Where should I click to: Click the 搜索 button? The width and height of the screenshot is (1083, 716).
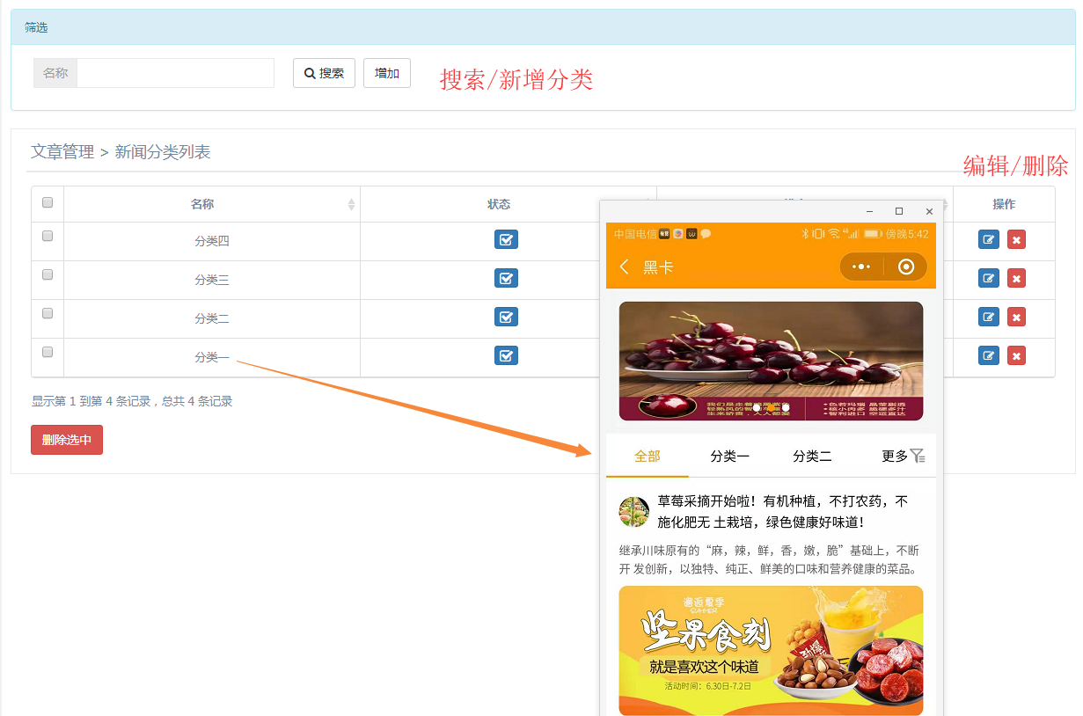coord(324,73)
